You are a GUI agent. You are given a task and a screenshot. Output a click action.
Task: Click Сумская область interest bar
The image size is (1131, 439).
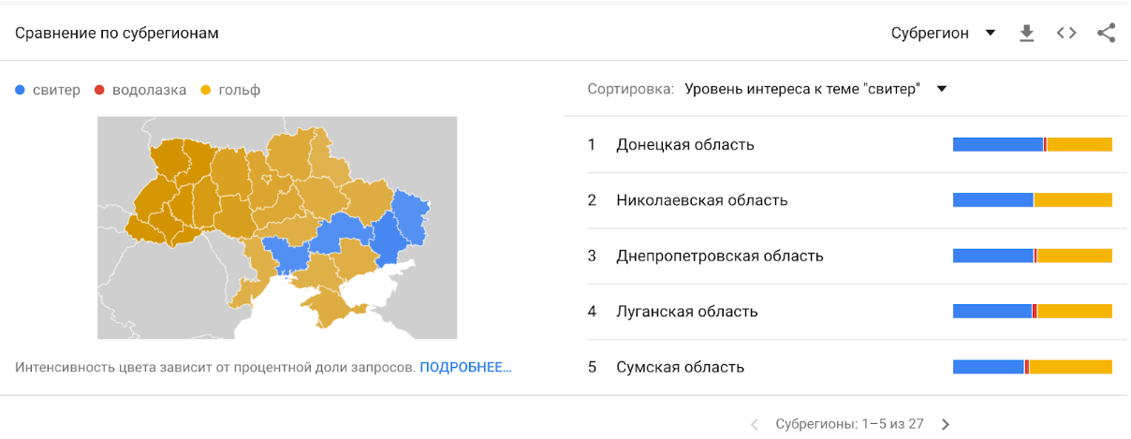pos(1032,367)
